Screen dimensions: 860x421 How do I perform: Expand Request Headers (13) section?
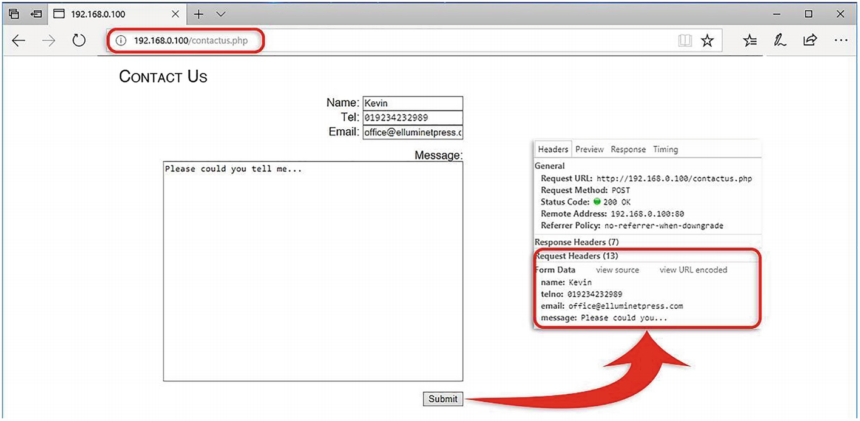coord(577,256)
